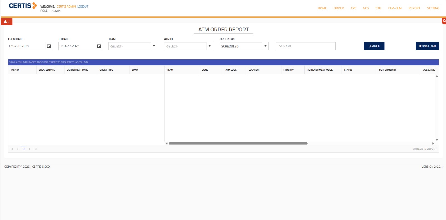
Task: Open the notification bell alerts
Action: pyautogui.click(x=6, y=22)
